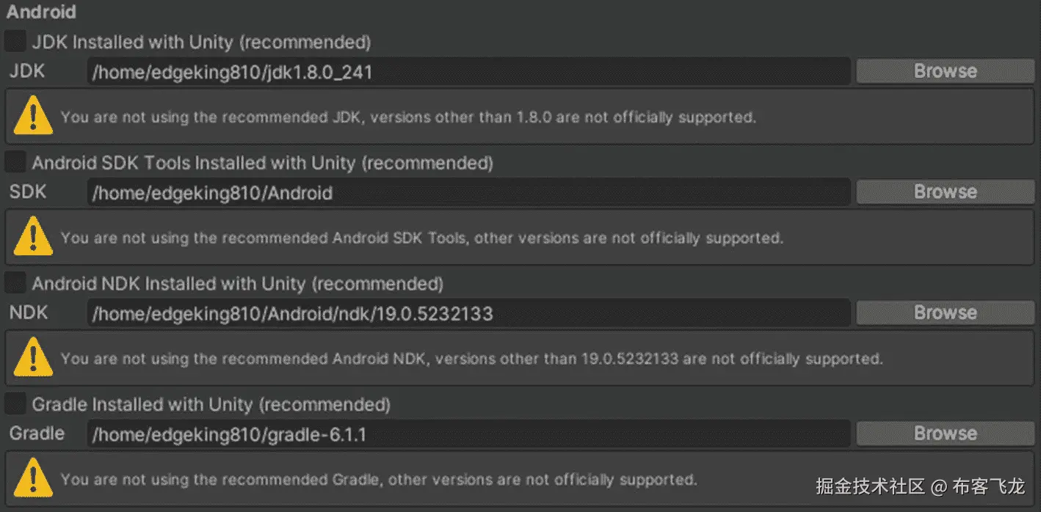This screenshot has height=512, width=1041.
Task: Click the NDK version warning message
Action: click(x=471, y=359)
